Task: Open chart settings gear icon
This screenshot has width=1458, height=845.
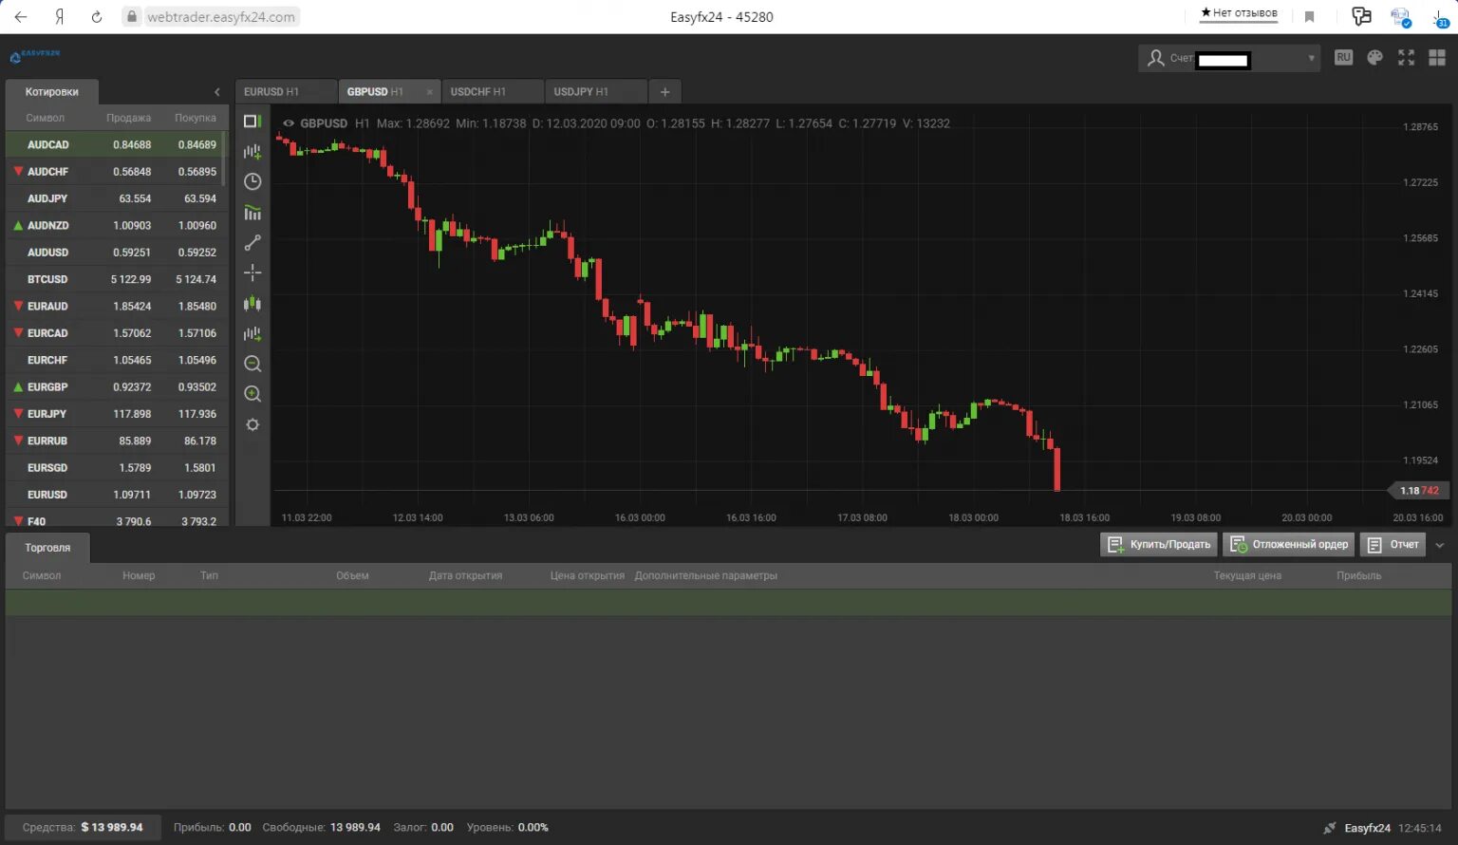Action: [x=252, y=424]
